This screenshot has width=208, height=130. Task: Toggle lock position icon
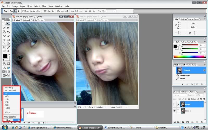pos(186,99)
